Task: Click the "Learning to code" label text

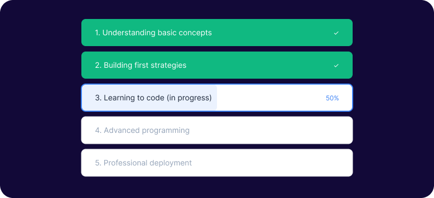Action: click(134, 98)
